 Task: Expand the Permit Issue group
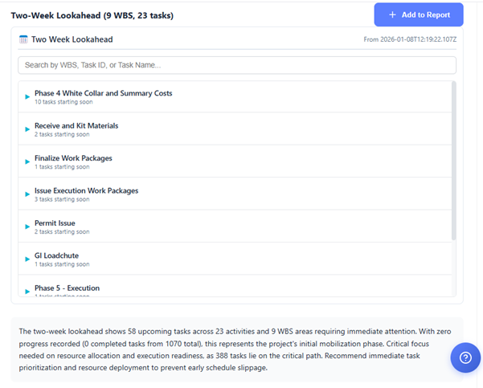(27, 227)
